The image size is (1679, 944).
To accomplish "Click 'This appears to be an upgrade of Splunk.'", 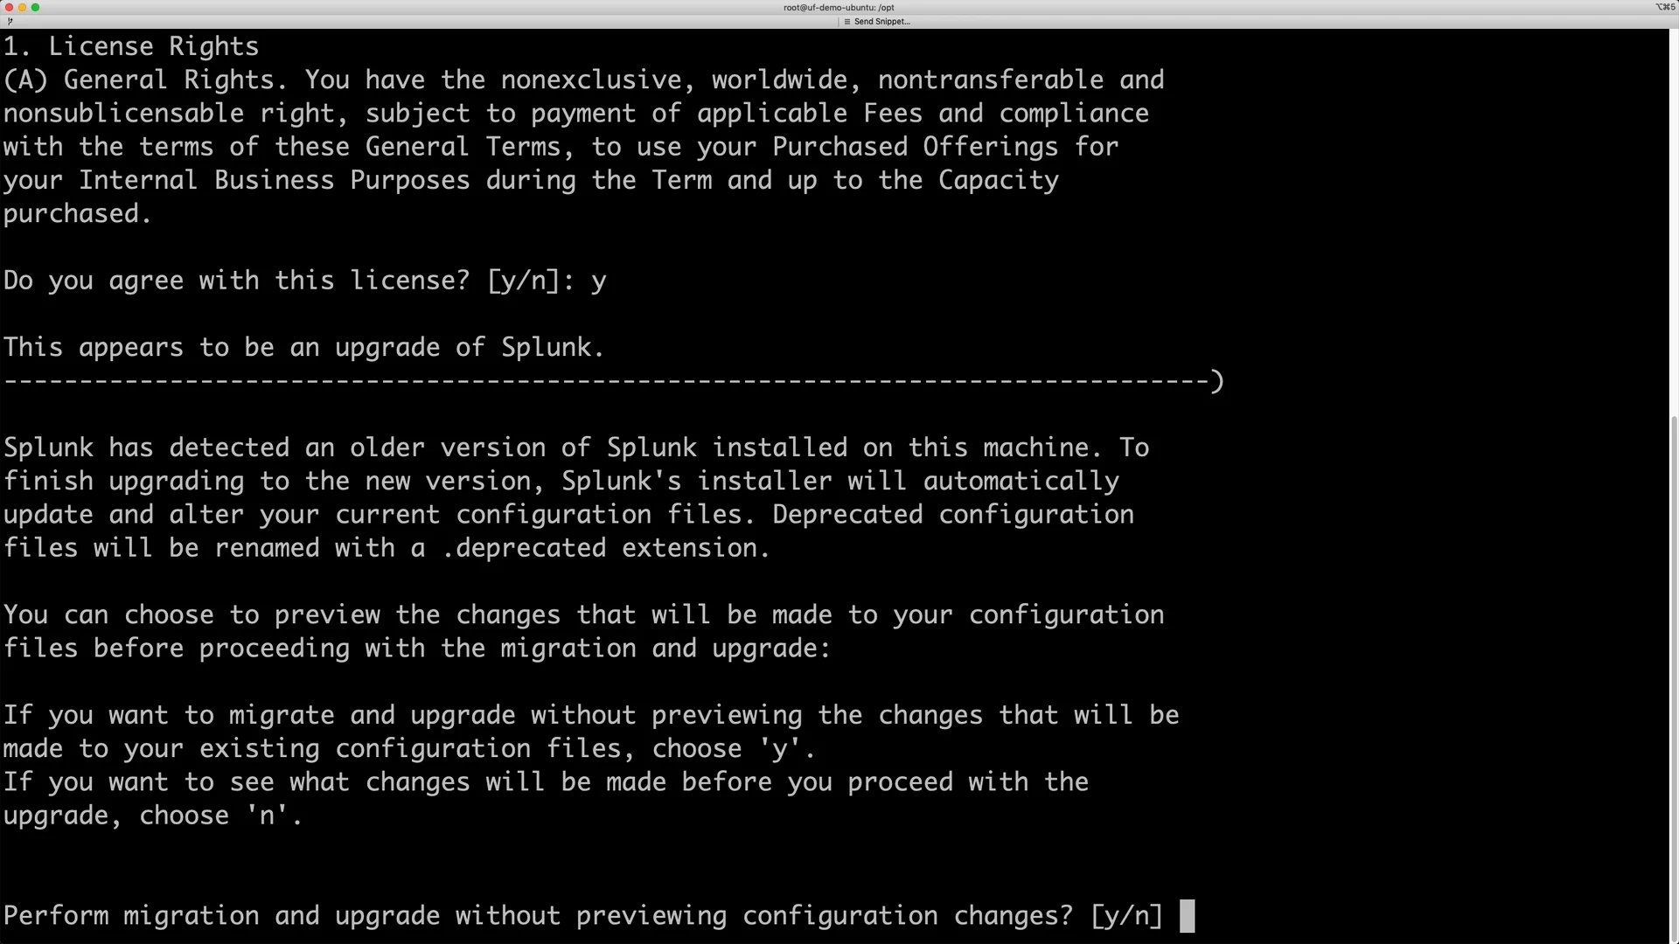I will (x=303, y=348).
